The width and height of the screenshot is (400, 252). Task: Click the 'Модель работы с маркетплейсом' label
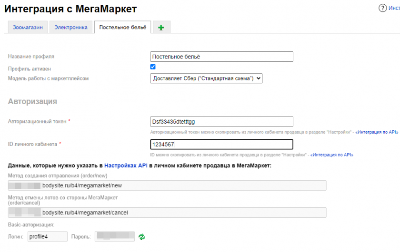point(48,78)
